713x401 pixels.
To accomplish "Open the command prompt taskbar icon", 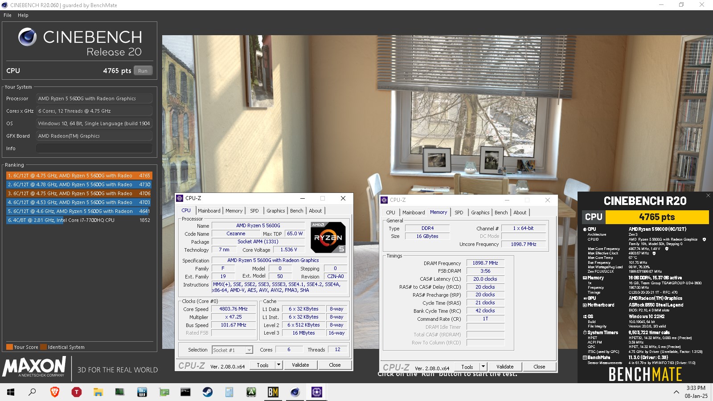I will (x=186, y=392).
